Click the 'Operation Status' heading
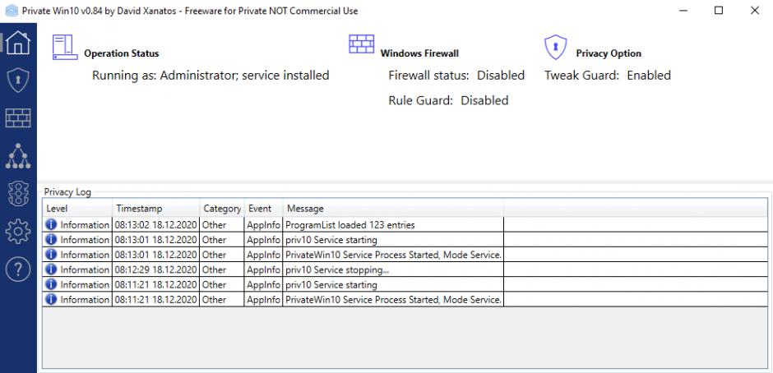Screen dimensions: 773x373 click(122, 53)
